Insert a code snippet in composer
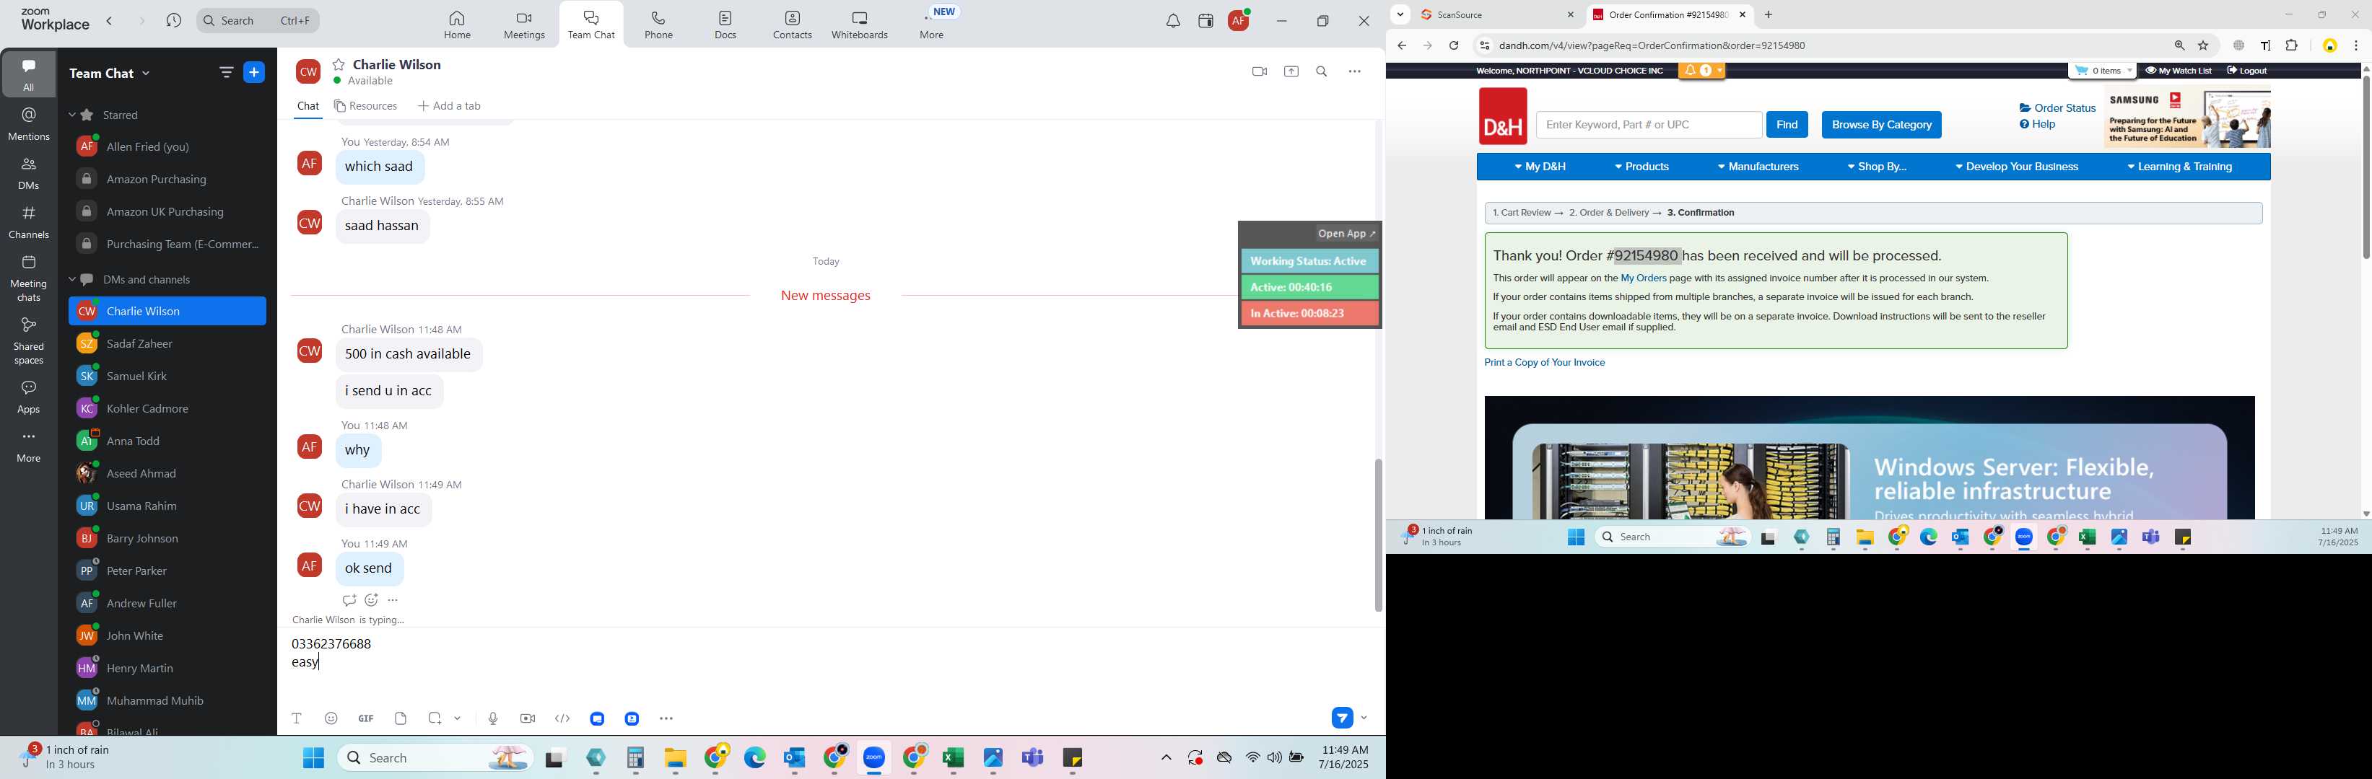 (562, 718)
